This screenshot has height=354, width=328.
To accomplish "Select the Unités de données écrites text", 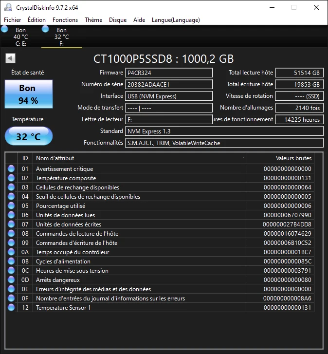I will 69,224.
